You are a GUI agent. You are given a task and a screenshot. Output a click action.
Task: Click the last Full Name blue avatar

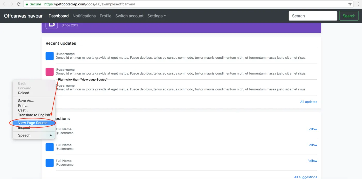point(50,163)
